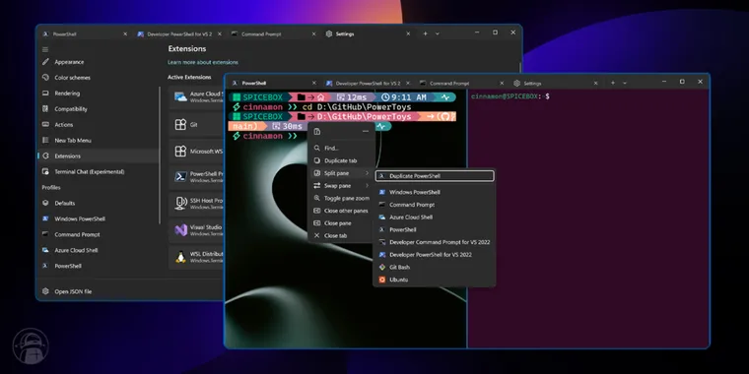Open Color schemes palette icon in sidebar
Image resolution: width=749 pixels, height=374 pixels.
point(45,78)
